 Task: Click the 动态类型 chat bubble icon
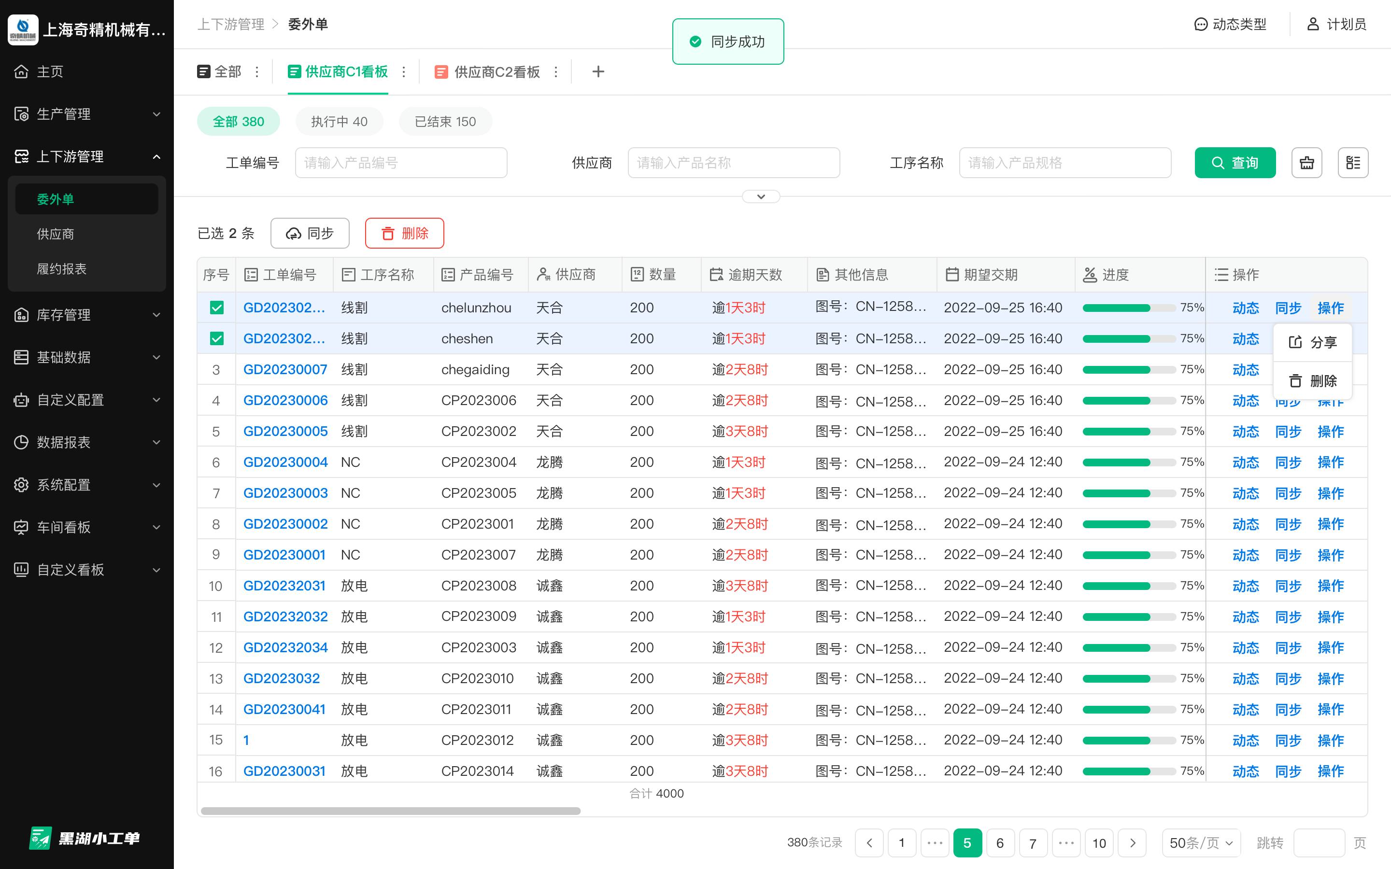1201,24
